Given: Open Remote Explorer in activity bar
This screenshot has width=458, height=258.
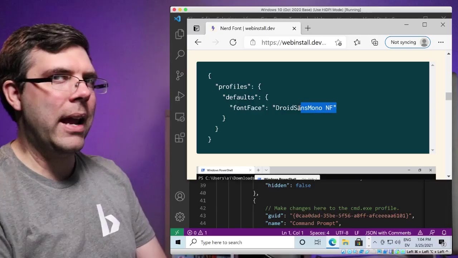Looking at the screenshot, I should pos(180,117).
